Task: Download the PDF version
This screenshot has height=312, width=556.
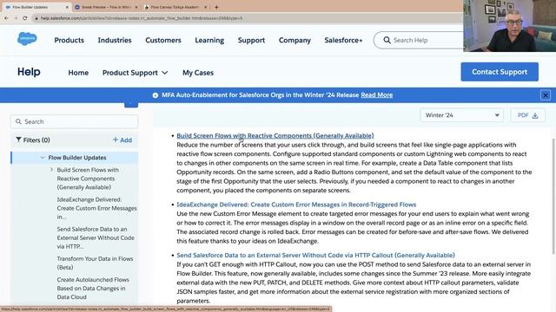Action: click(527, 115)
